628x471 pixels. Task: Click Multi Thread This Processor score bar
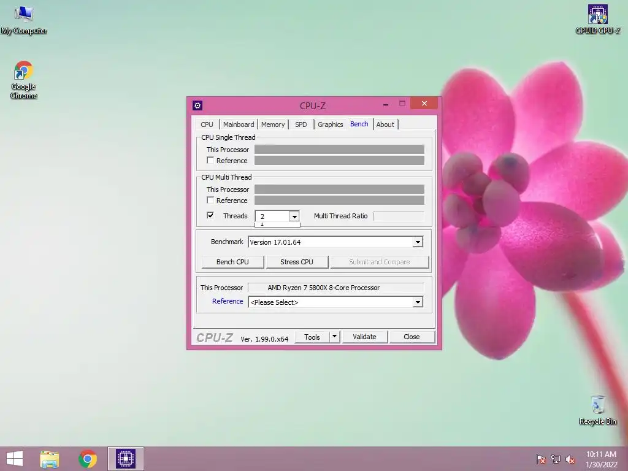pos(339,189)
